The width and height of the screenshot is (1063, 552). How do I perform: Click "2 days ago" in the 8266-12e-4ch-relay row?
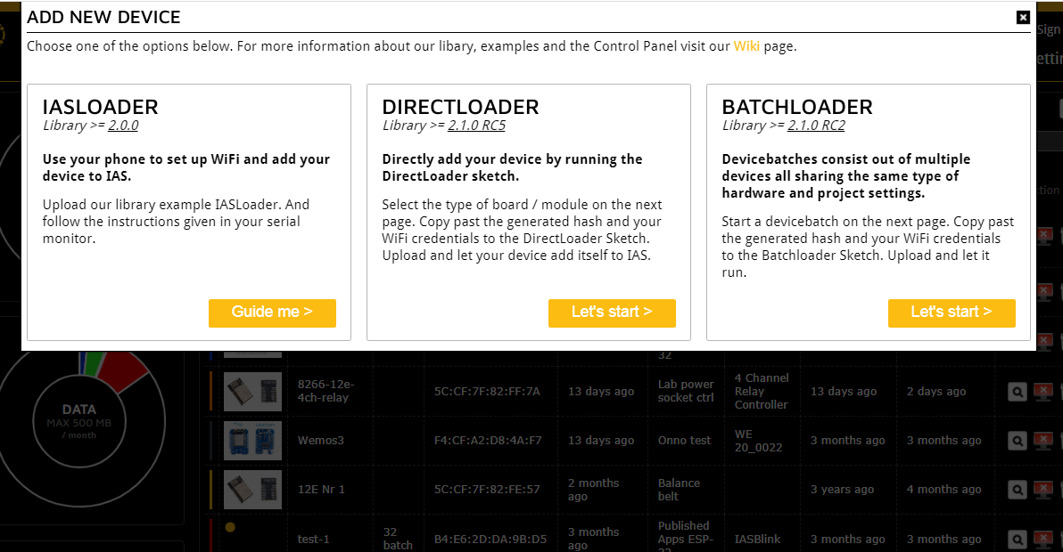click(936, 391)
